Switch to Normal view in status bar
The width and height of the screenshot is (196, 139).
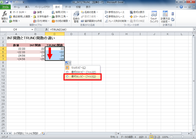[151, 137]
